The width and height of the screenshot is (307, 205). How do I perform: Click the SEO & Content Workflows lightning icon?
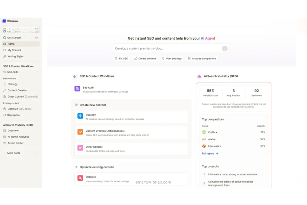tap(75, 76)
